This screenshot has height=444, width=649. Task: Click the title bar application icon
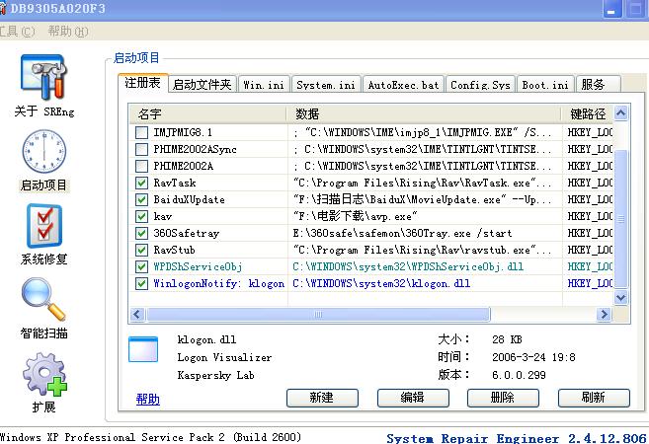[x=3, y=8]
